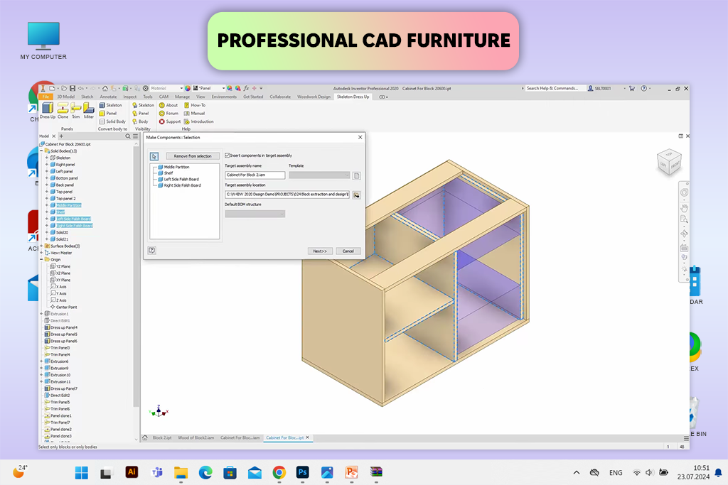This screenshot has height=485, width=728.
Task: Open the Woodwork Design ribbon tab
Action: 314,97
